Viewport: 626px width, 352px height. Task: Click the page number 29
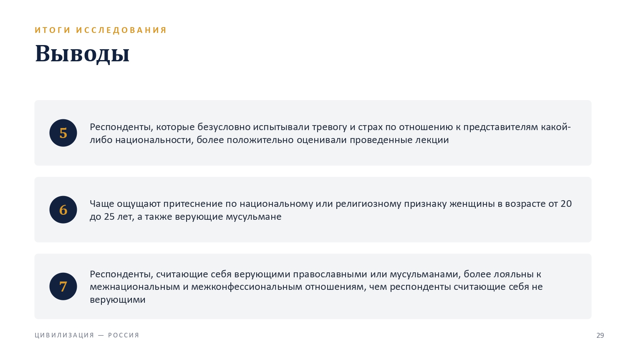pos(600,335)
